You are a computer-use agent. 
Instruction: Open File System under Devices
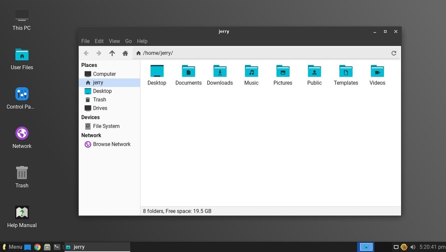tap(106, 126)
